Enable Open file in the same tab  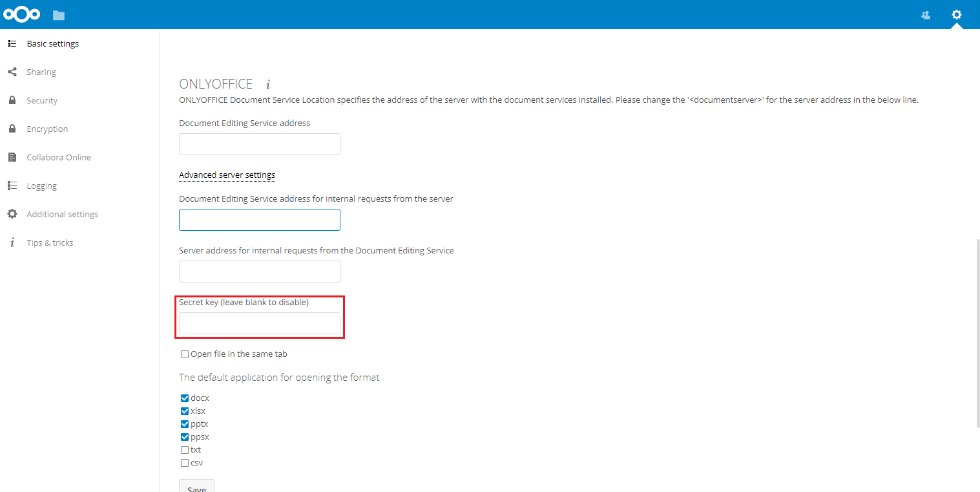click(185, 354)
